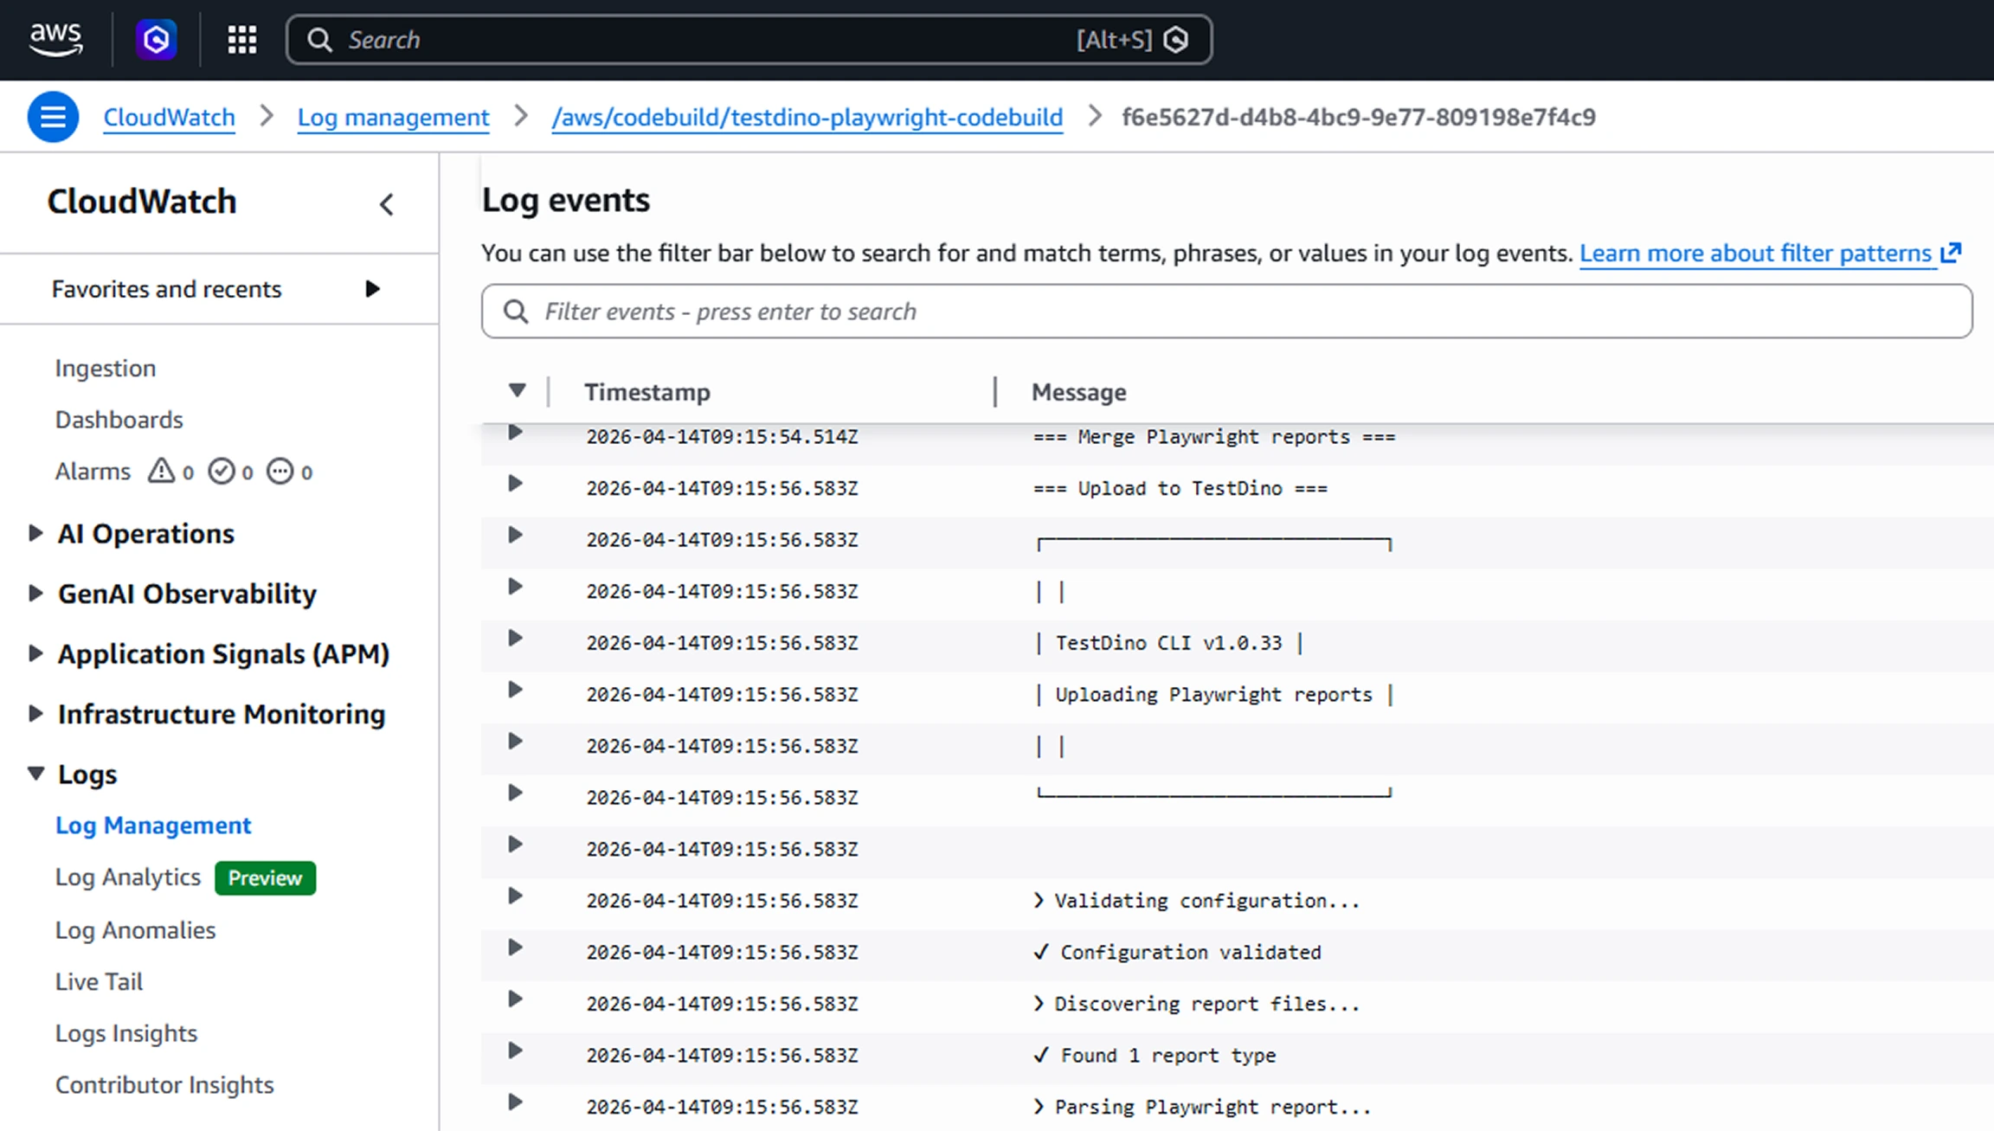Expand the Found 1 report type log row
The width and height of the screenshot is (1994, 1131).
point(515,1051)
